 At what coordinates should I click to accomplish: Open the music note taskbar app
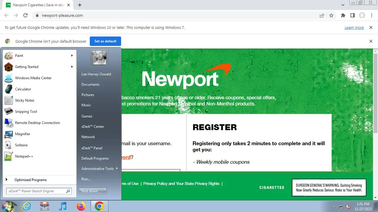pos(63,206)
